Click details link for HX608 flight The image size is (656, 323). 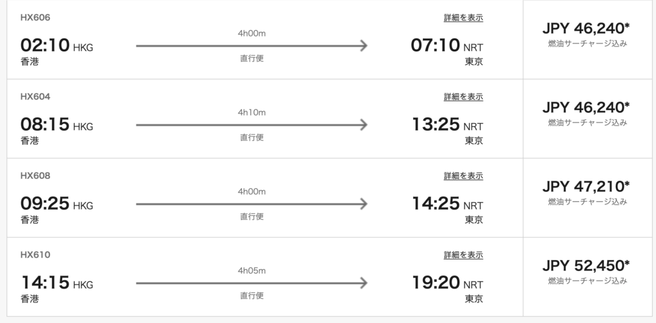click(x=463, y=176)
